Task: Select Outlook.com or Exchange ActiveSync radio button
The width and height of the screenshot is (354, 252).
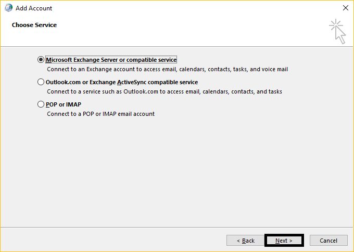Action: click(41, 82)
